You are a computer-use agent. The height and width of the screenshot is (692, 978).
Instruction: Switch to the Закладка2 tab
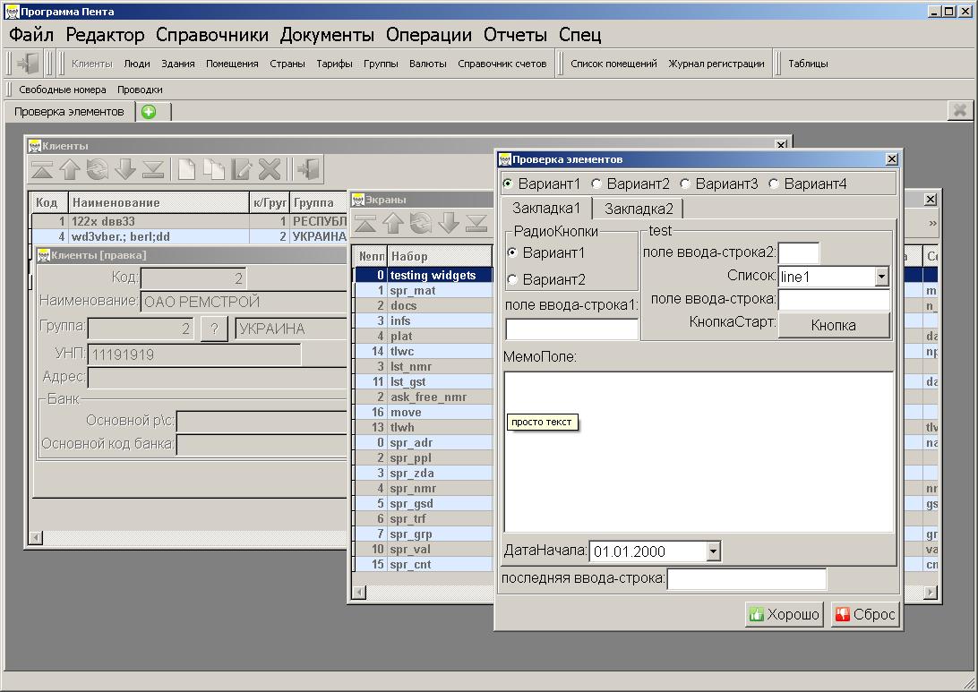639,209
